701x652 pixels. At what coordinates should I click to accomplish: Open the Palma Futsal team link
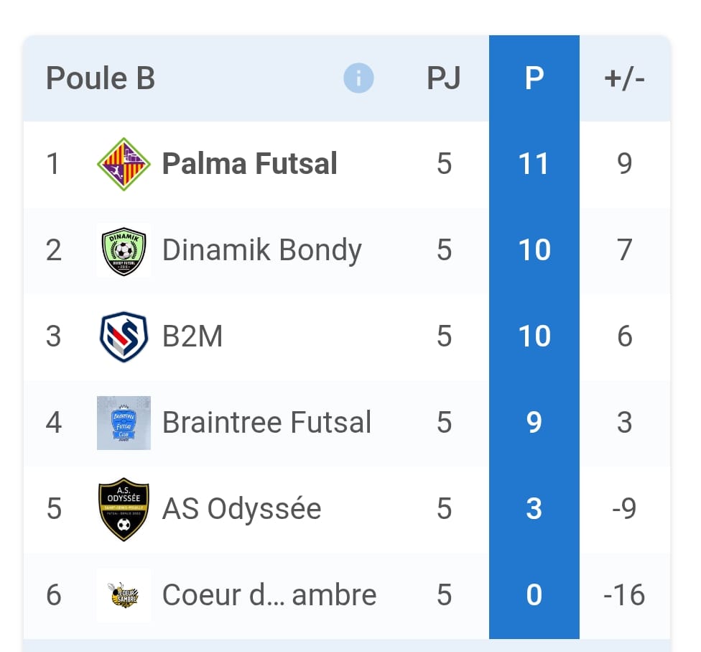[249, 164]
